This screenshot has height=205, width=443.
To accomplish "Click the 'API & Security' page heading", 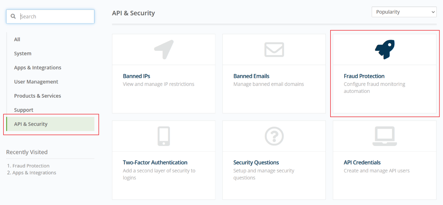I will [134, 13].
